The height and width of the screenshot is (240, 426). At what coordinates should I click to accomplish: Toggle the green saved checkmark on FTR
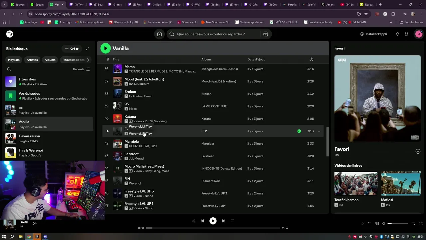[299, 131]
